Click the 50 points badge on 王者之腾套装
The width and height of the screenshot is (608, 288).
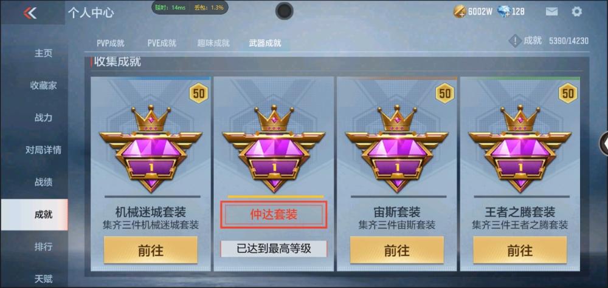568,93
